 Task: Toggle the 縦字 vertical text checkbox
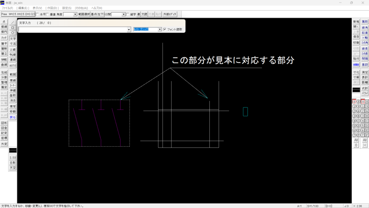pyautogui.click(x=128, y=14)
